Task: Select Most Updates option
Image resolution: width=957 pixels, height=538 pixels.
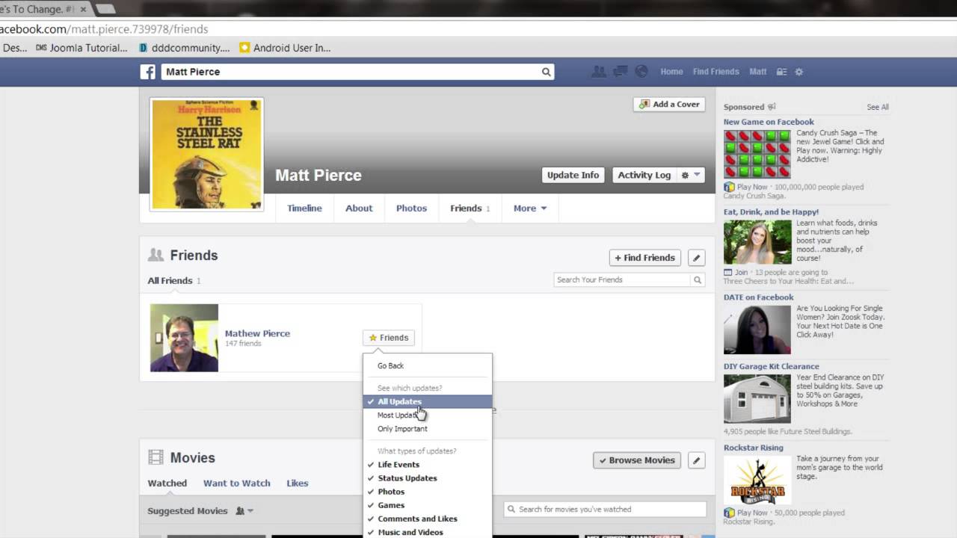Action: 428,415
